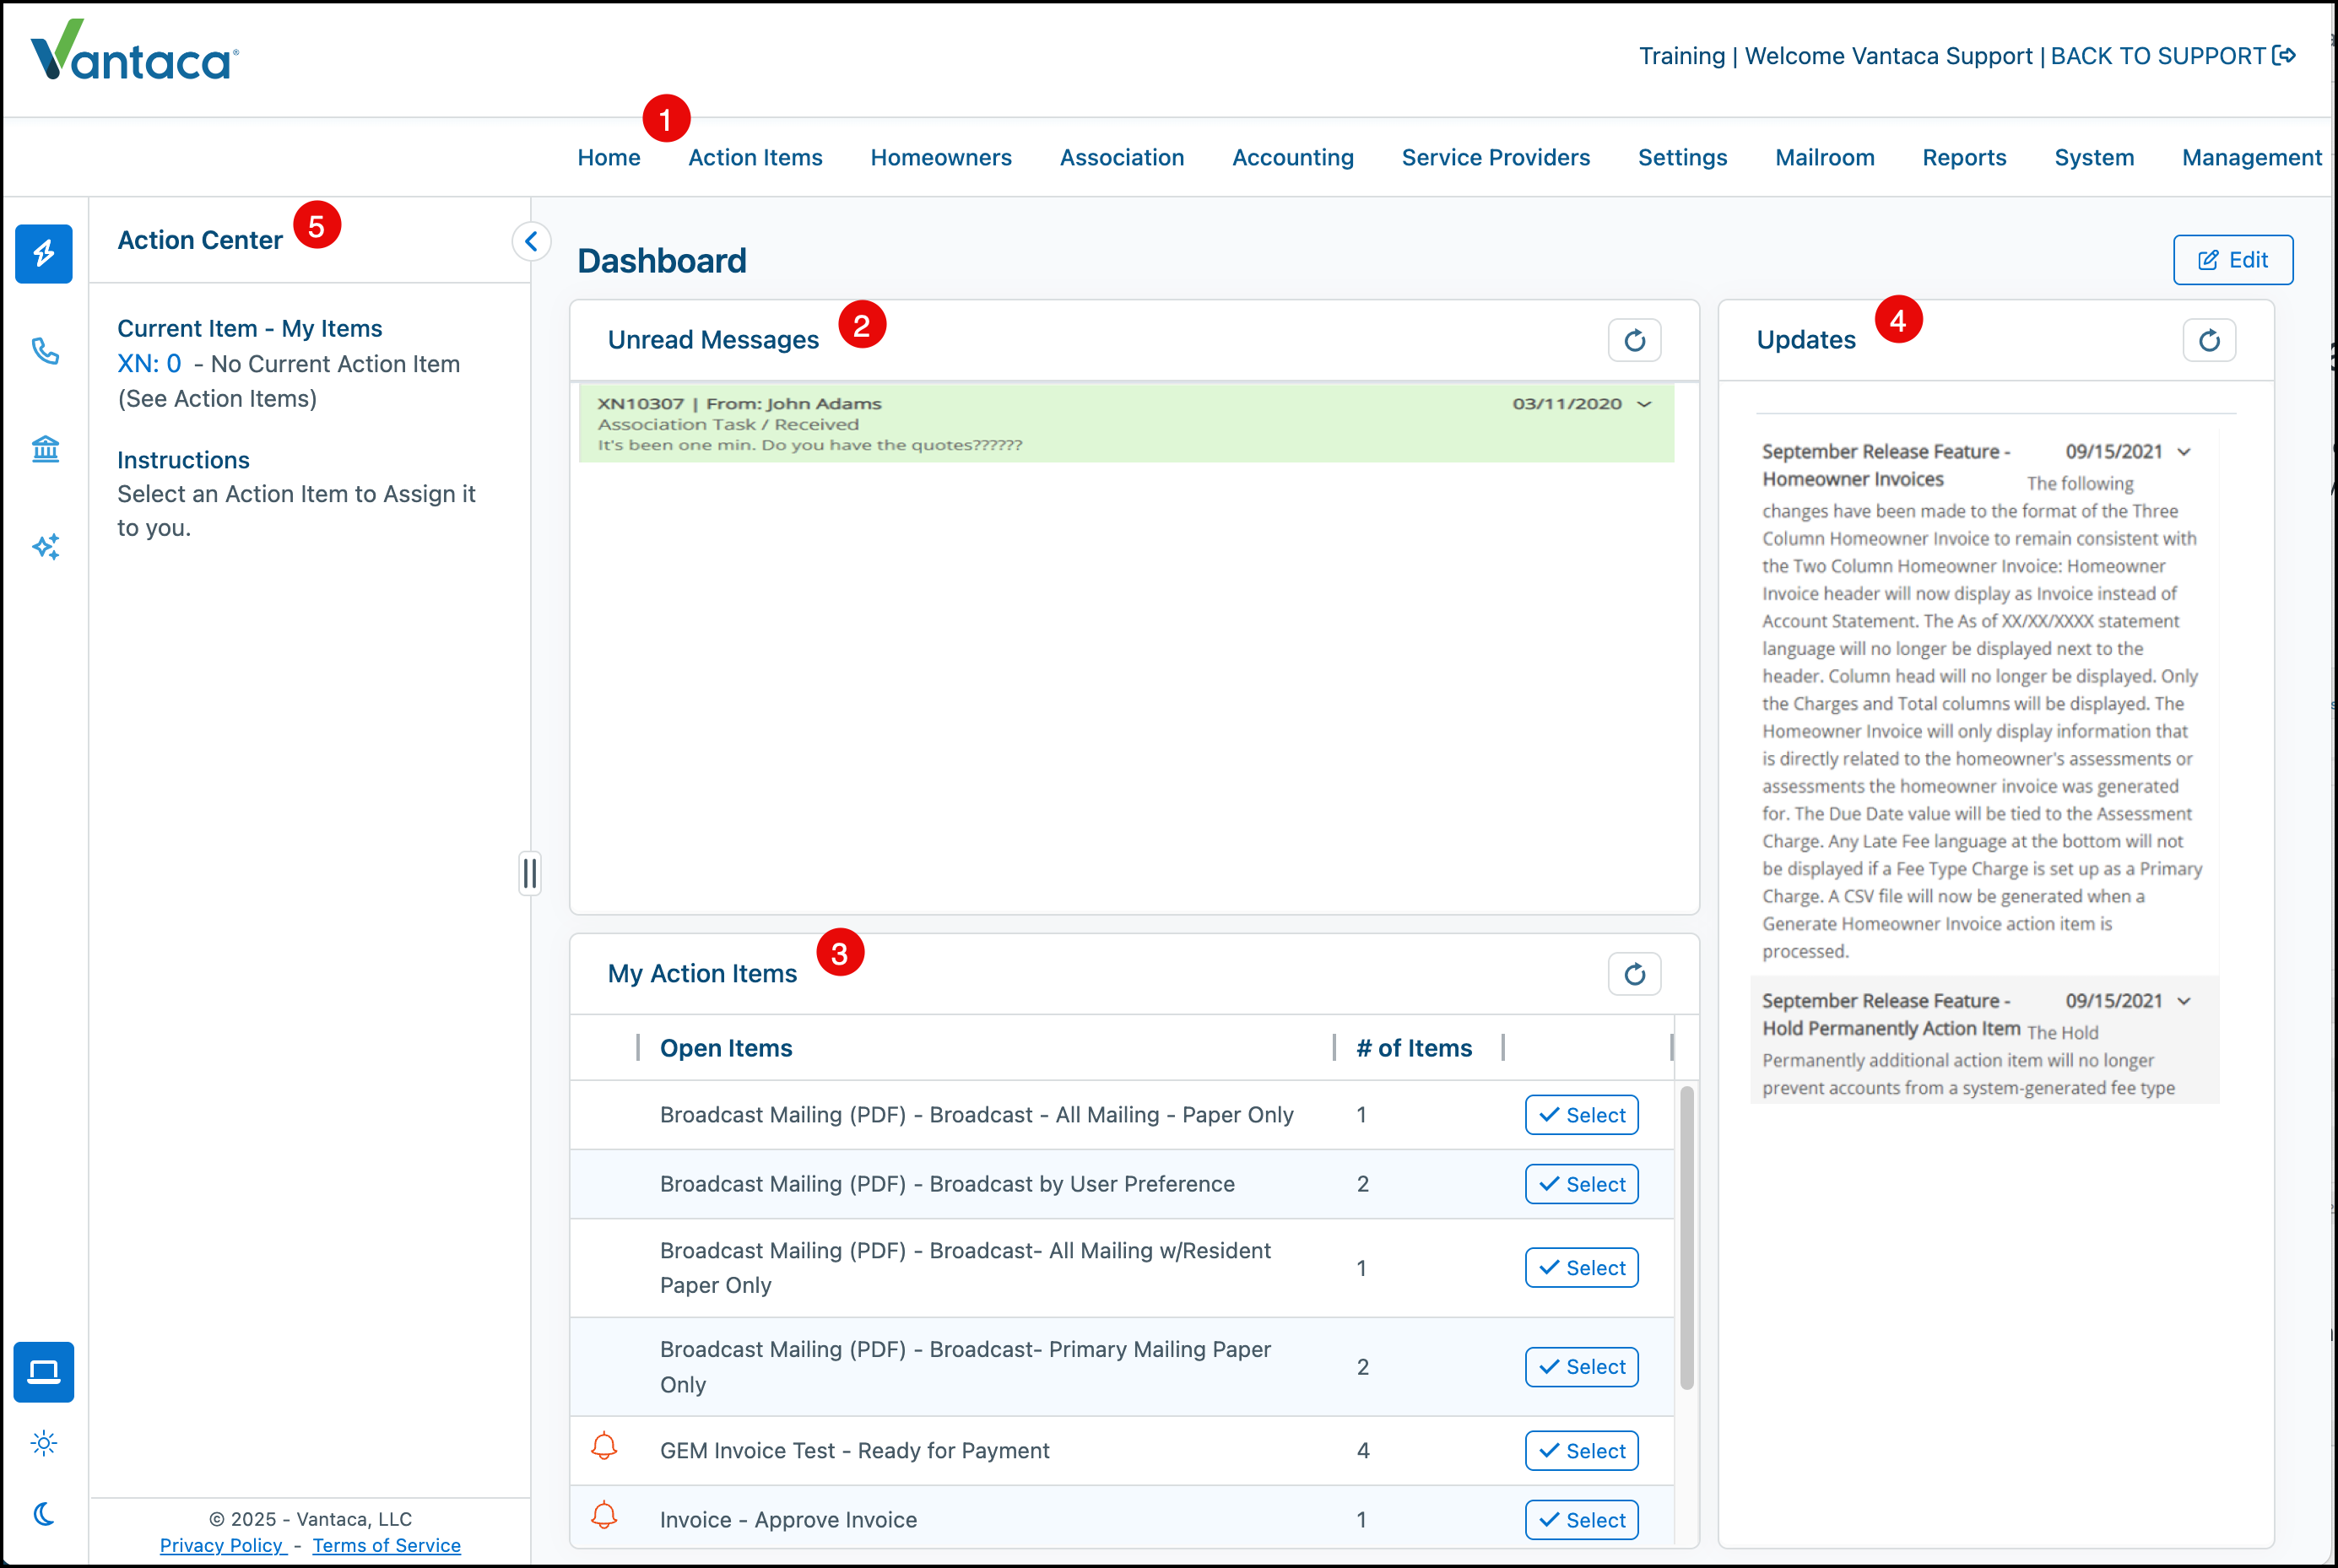Select Broadcast- Primary Mailing Paper Only item
The height and width of the screenshot is (1568, 2338).
click(x=1581, y=1367)
